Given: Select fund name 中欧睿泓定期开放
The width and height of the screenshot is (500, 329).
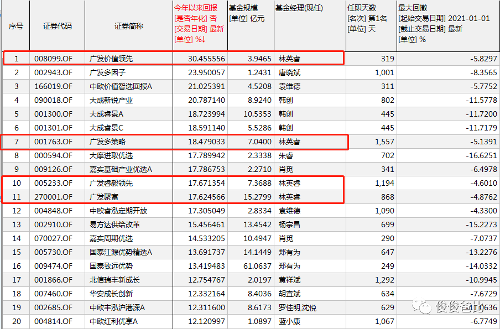Looking at the screenshot, I should (118, 211).
